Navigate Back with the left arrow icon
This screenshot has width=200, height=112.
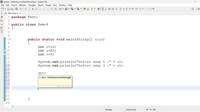[x=140, y=9]
